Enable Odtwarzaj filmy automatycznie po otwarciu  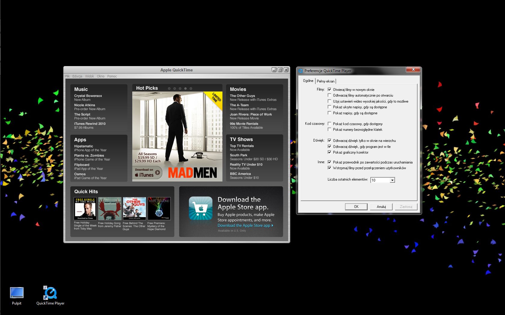tap(329, 95)
